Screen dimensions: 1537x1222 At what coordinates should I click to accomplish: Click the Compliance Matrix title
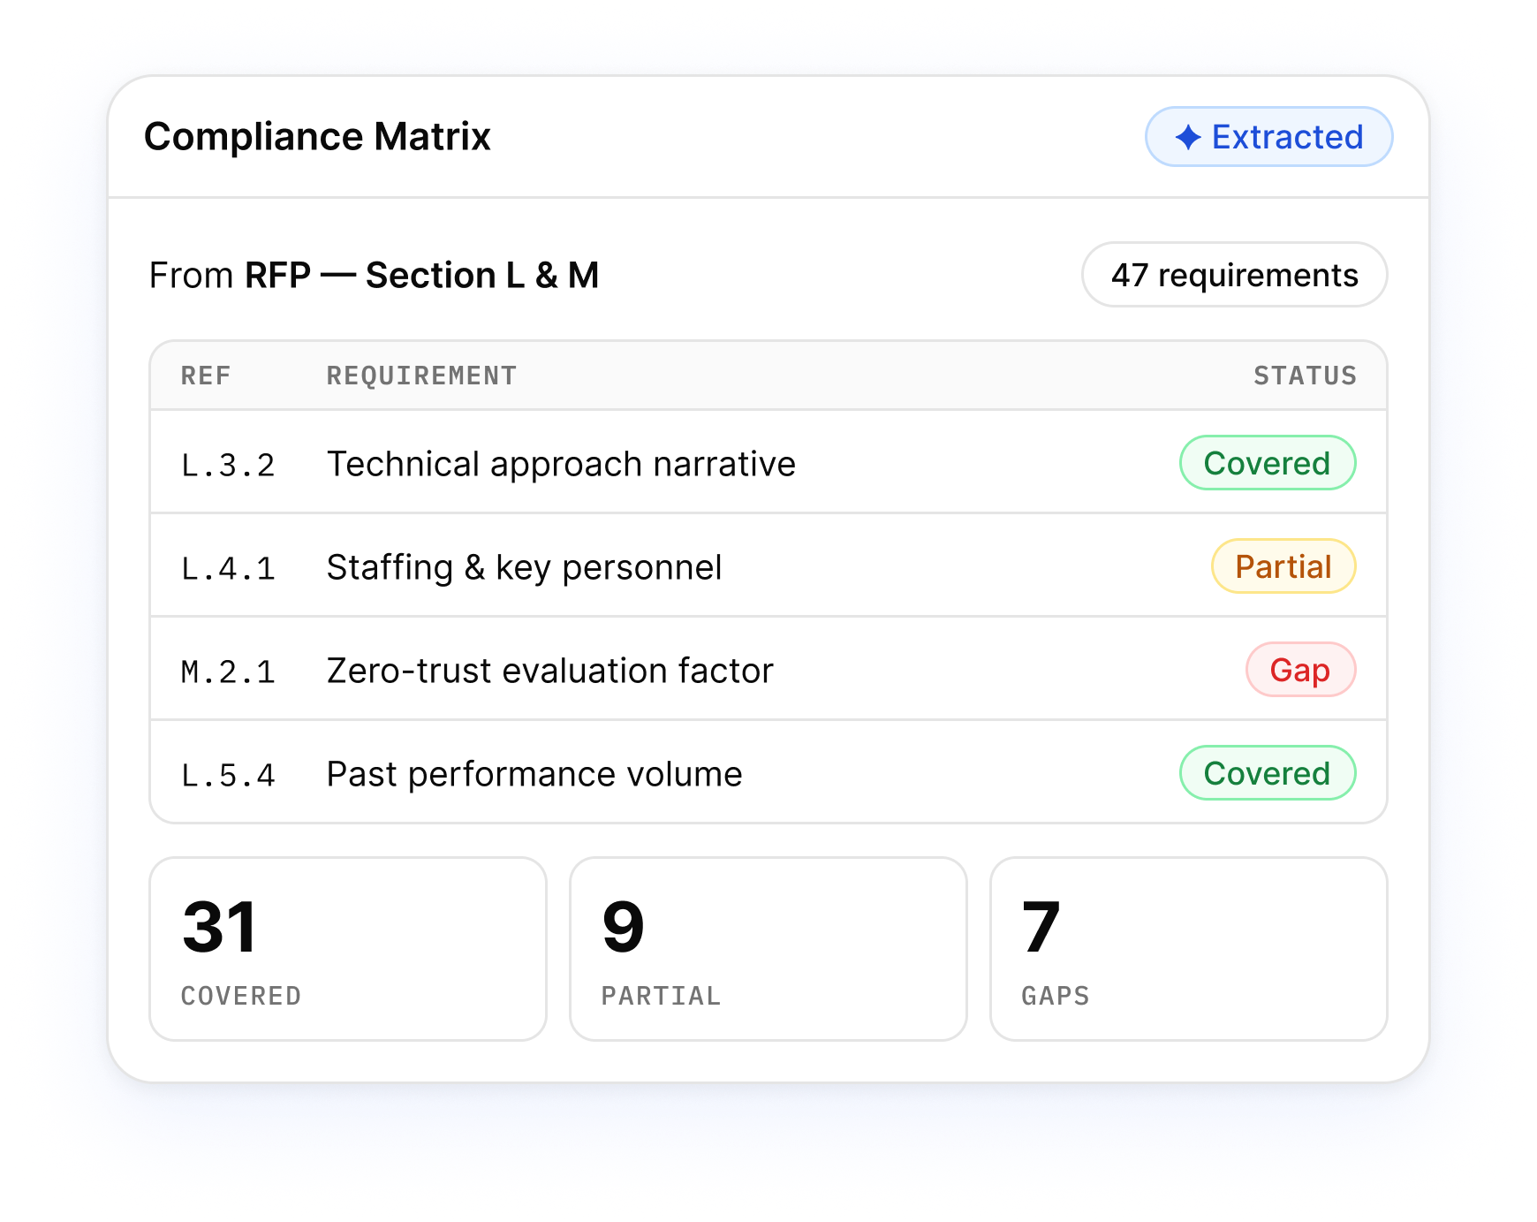pos(317,137)
